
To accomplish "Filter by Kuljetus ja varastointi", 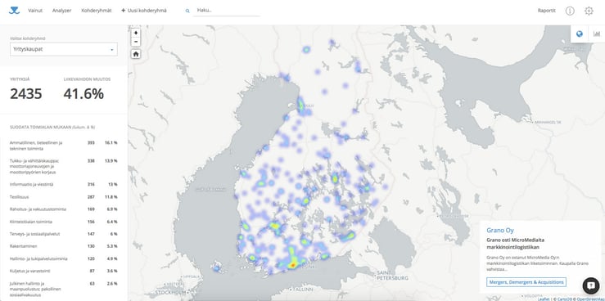I will pyautogui.click(x=64, y=271).
